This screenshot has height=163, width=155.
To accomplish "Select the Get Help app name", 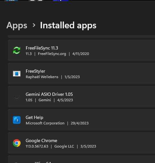I will click(34, 118).
